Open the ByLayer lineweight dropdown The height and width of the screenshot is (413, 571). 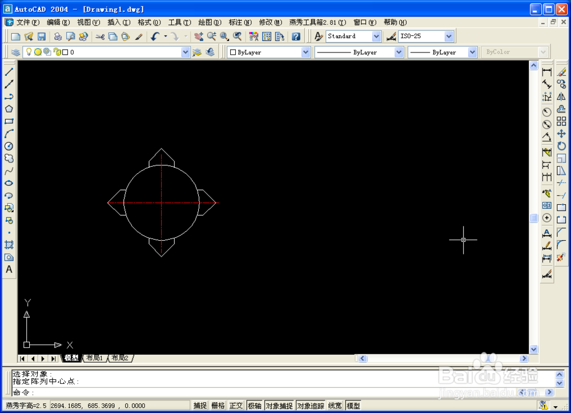472,52
